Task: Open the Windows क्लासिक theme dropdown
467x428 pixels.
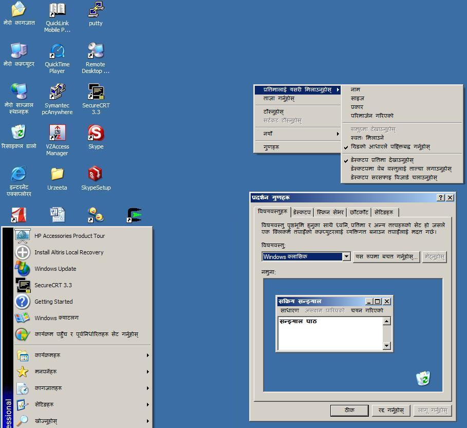Action: (x=346, y=257)
